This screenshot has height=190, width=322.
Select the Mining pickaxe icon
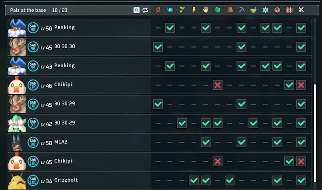(241, 10)
